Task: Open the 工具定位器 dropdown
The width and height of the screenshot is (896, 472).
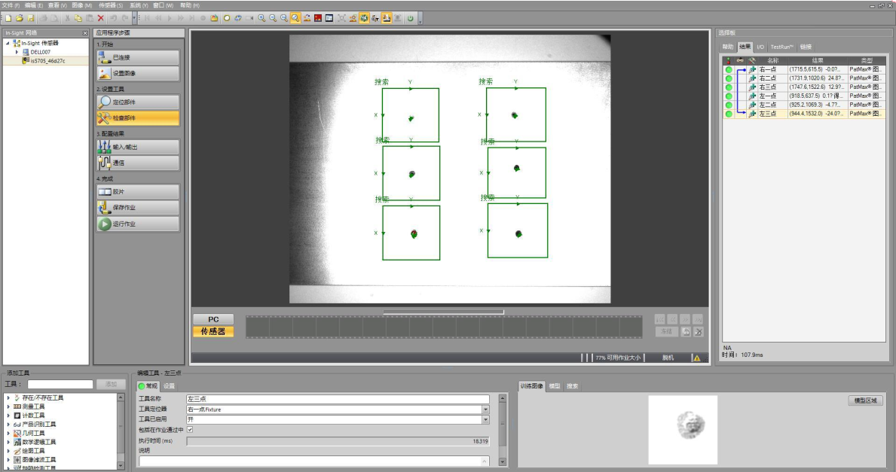Action: [x=485, y=410]
